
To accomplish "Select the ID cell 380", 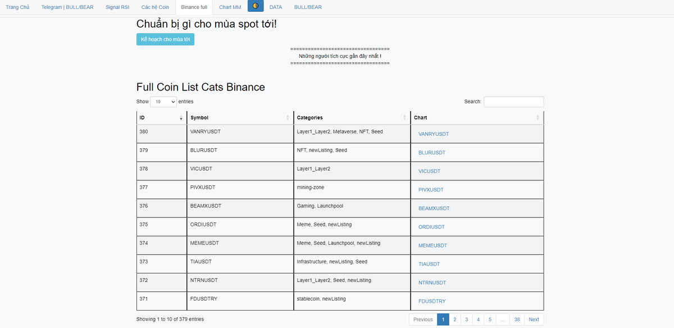I will click(x=162, y=134).
